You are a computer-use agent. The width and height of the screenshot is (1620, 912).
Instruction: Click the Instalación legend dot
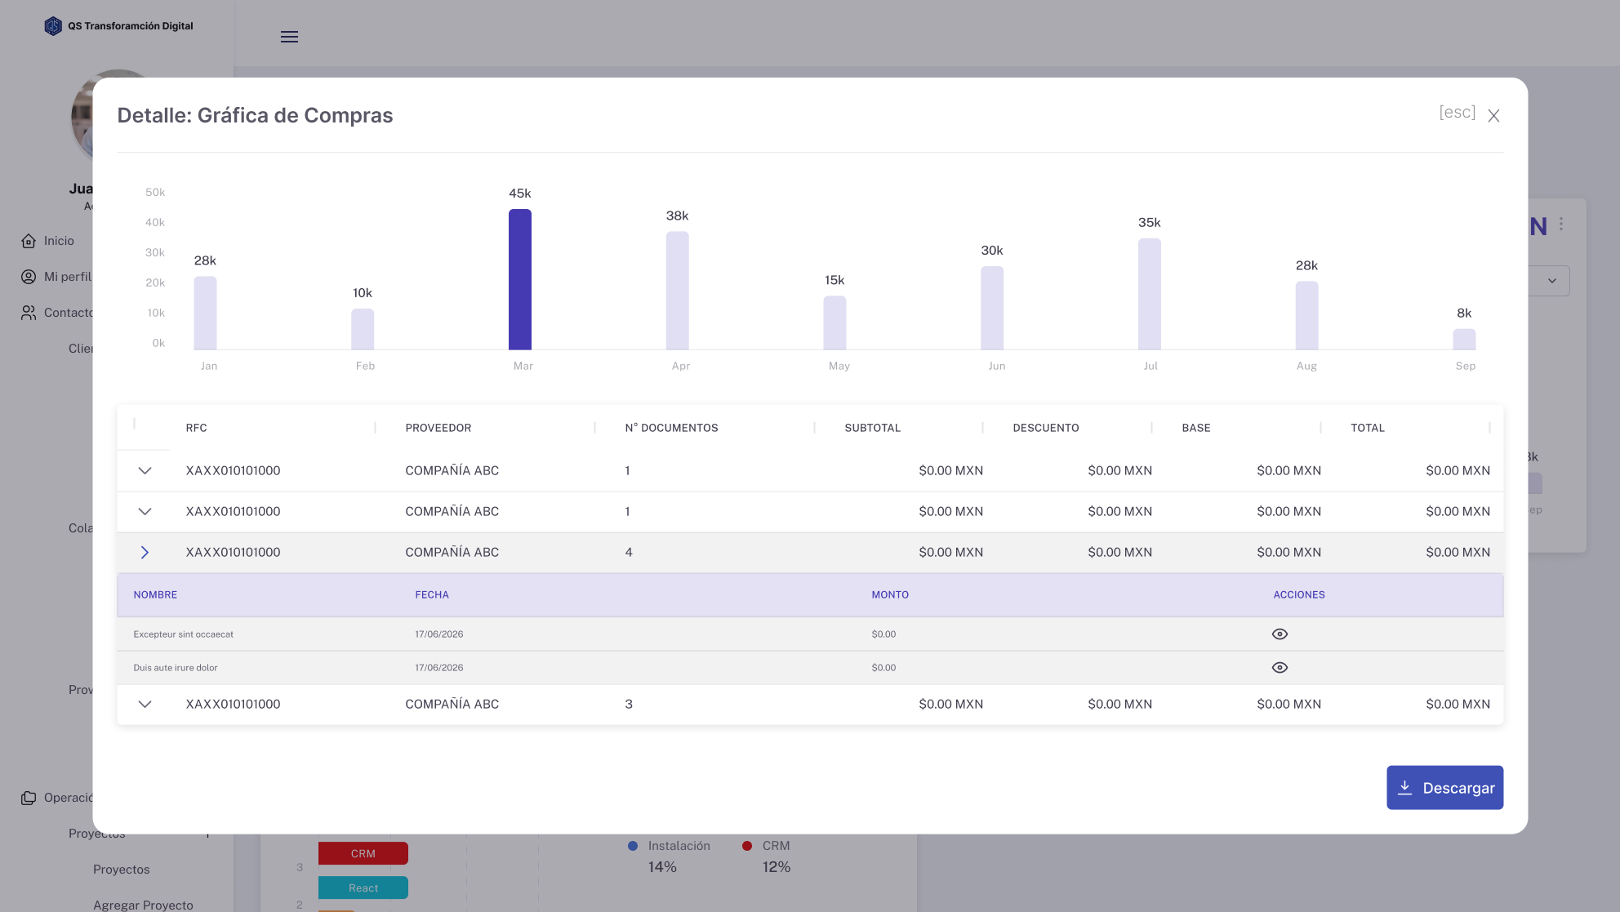tap(632, 846)
